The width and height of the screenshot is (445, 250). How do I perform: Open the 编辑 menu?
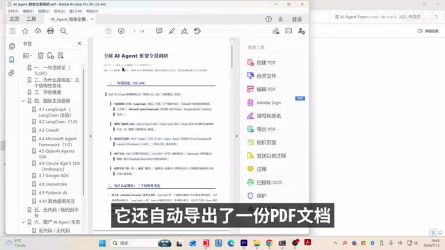coord(28,11)
